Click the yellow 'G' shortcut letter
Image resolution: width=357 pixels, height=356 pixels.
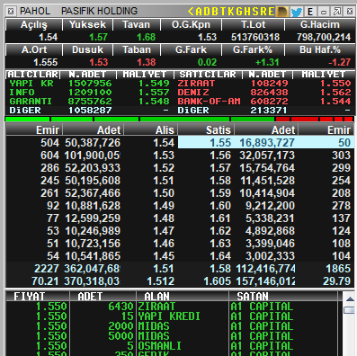(239, 12)
